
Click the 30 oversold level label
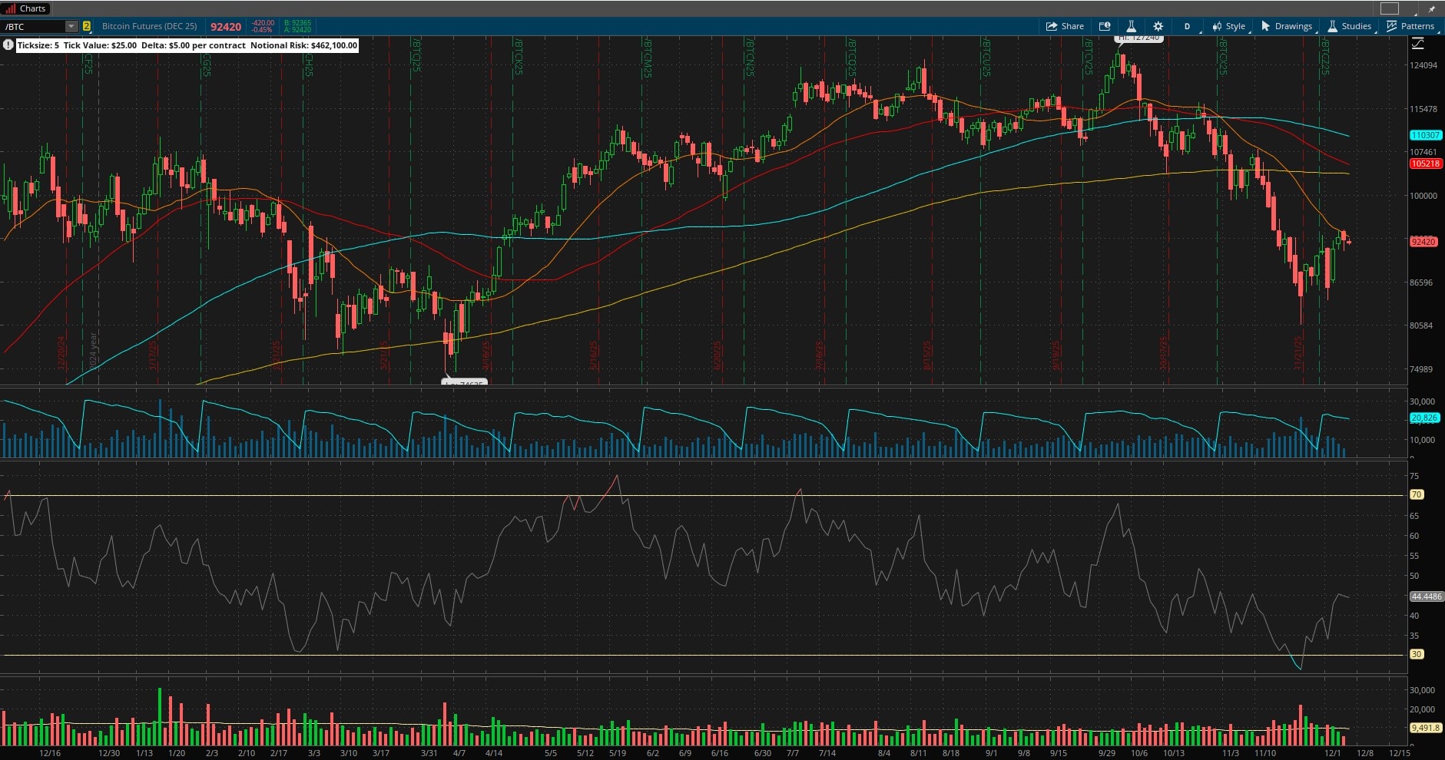1416,654
